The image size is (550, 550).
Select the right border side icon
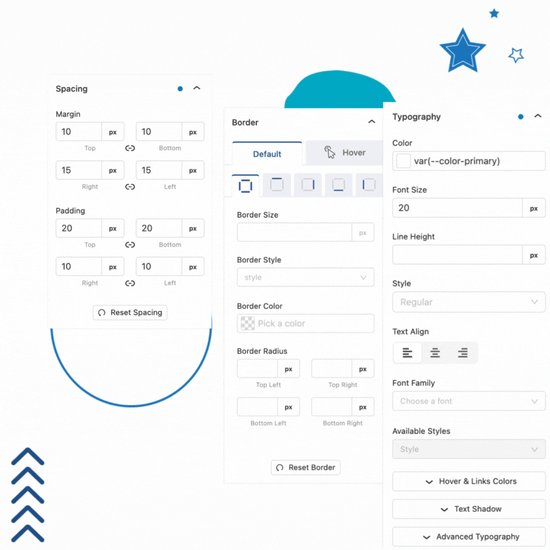click(x=308, y=185)
